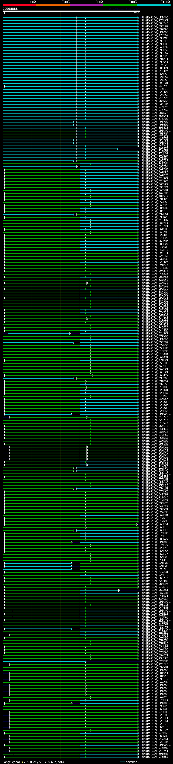Select hit UniRef100_Q9LL88
Screen dimensions: 173x764
155,44
